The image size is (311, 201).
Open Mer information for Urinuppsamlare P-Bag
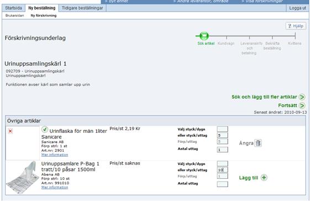(55, 187)
